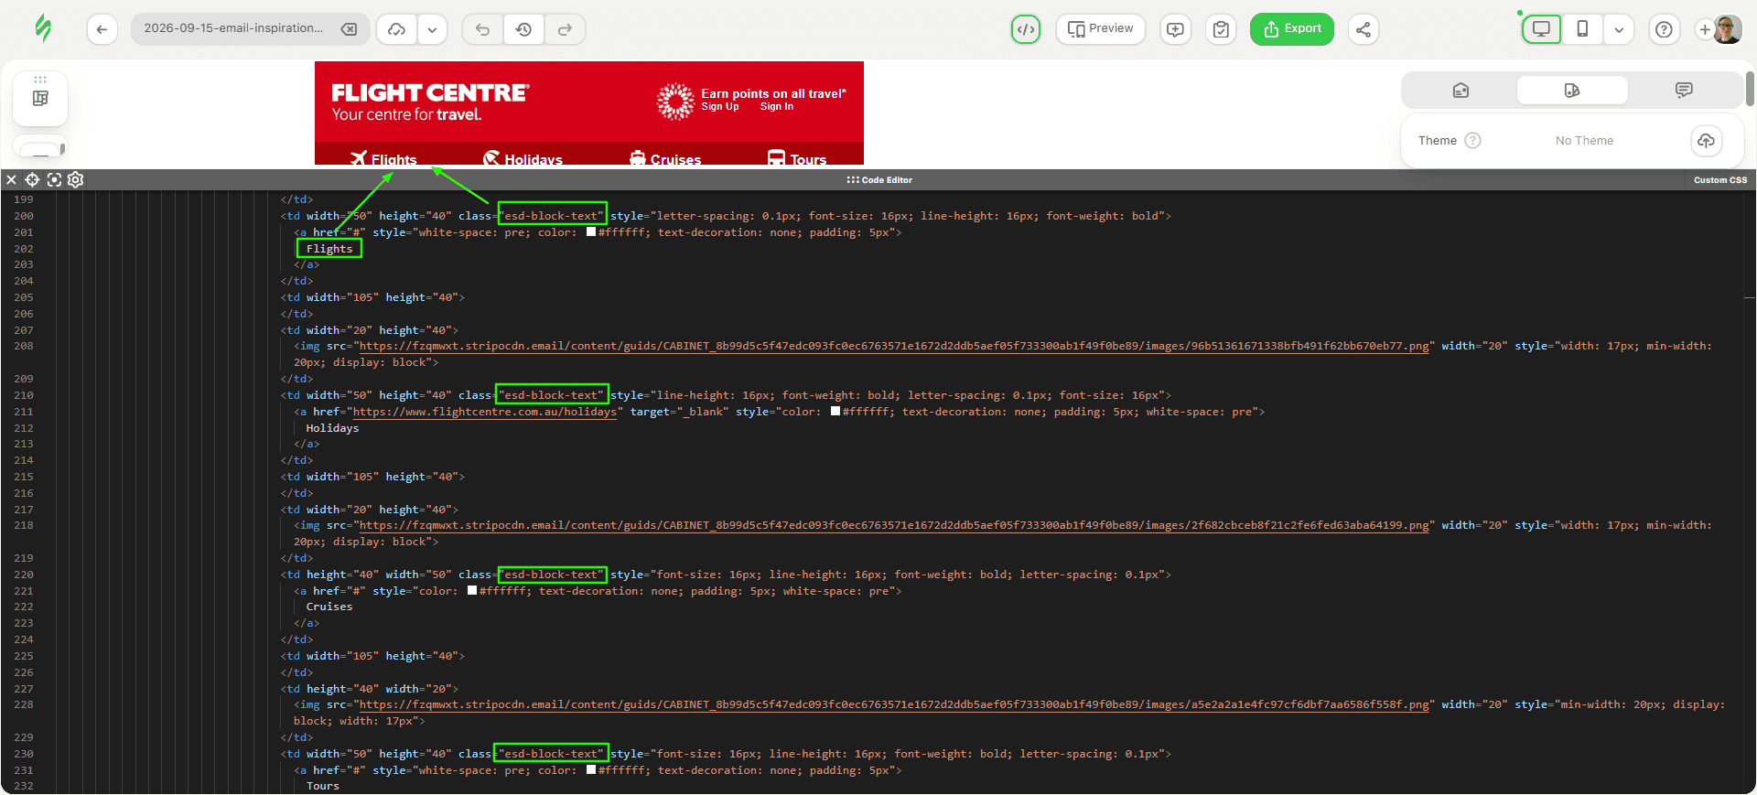Click the Stripo logo icon
This screenshot has height=795, width=1757.
click(42, 28)
